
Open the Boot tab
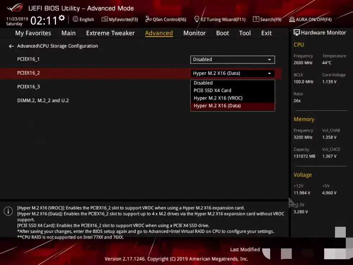pyautogui.click(x=223, y=33)
